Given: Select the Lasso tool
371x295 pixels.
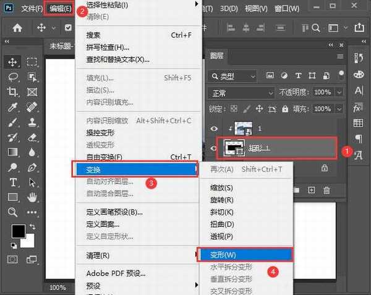Looking at the screenshot, I should click(13, 77).
